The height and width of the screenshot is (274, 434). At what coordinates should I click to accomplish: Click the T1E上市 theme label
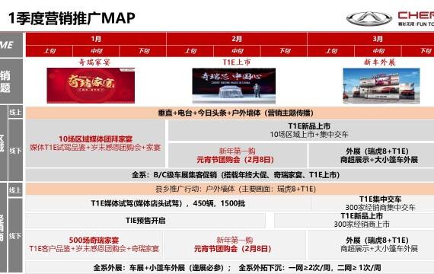click(237, 62)
